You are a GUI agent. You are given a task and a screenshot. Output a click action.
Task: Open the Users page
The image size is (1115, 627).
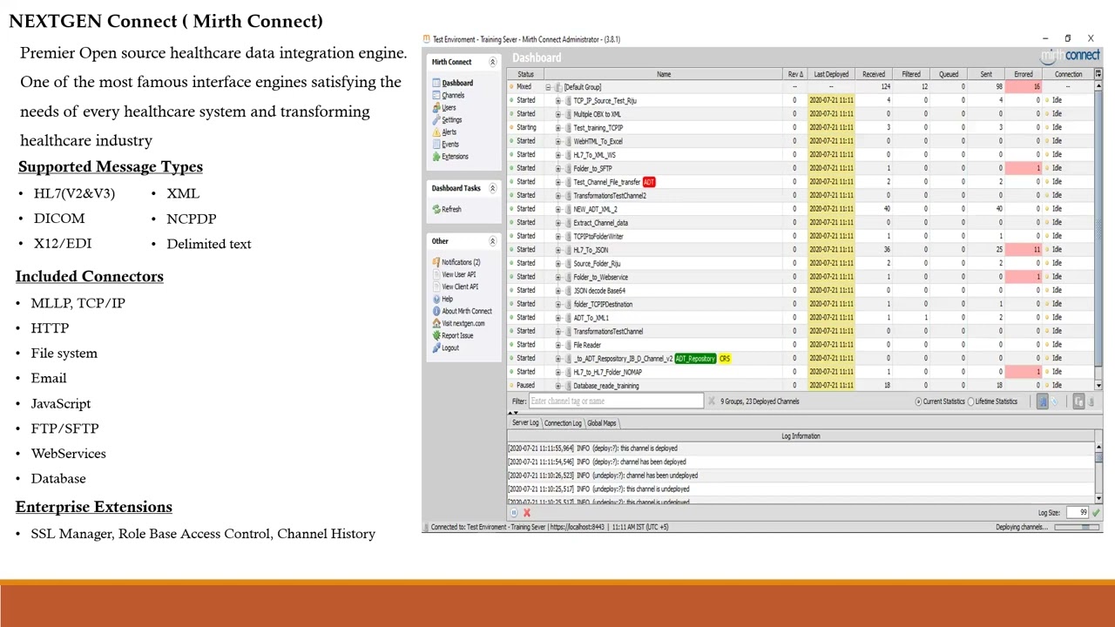point(445,107)
